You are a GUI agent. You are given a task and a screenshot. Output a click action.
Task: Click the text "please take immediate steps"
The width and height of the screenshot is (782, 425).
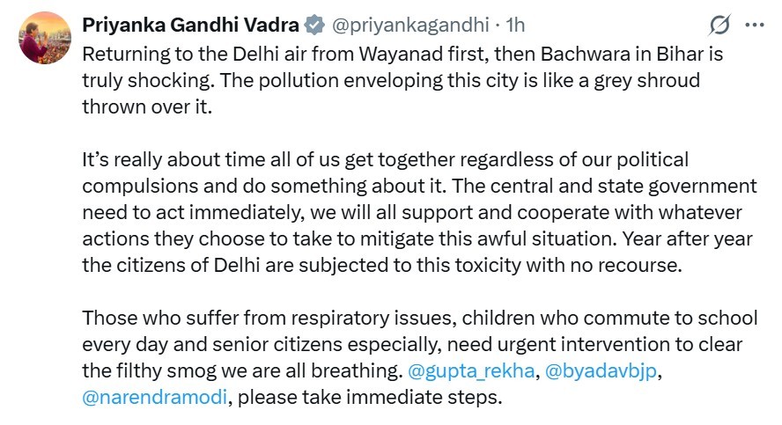tap(370, 397)
